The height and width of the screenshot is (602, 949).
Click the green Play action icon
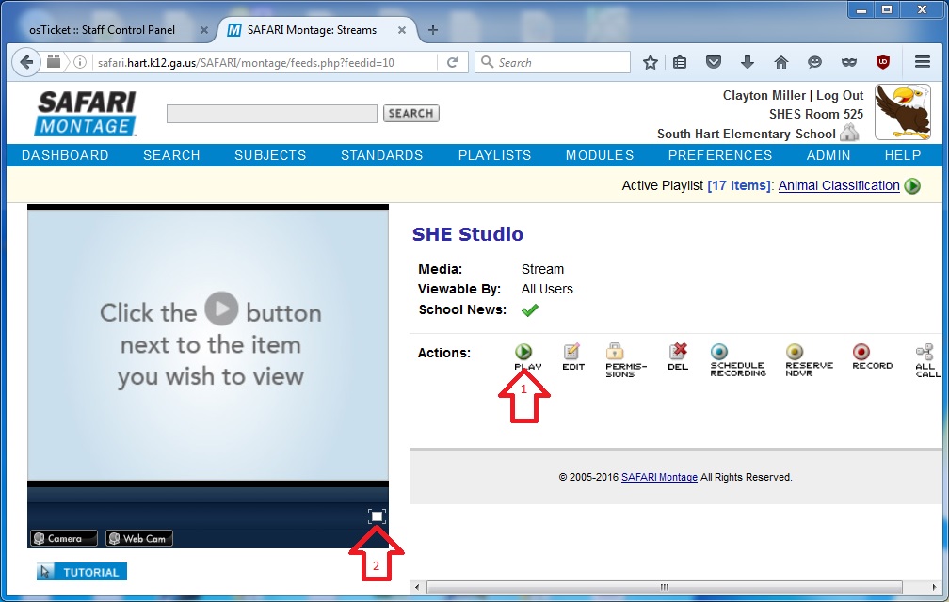523,352
